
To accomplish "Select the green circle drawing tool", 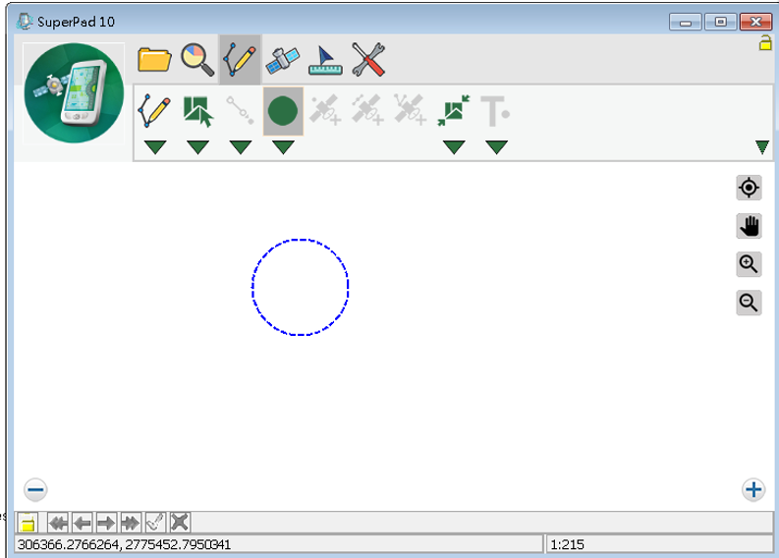I will (283, 111).
